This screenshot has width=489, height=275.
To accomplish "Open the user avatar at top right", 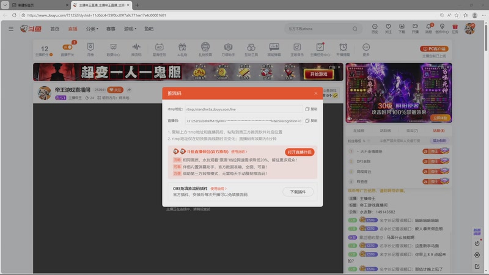I will point(469,29).
